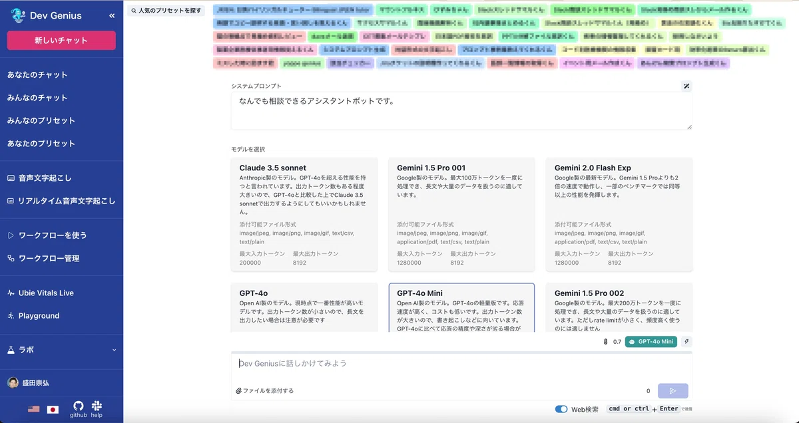Image resolution: width=799 pixels, height=423 pixels.
Task: Click the ワークフロー管理 icon
Action: [11, 258]
